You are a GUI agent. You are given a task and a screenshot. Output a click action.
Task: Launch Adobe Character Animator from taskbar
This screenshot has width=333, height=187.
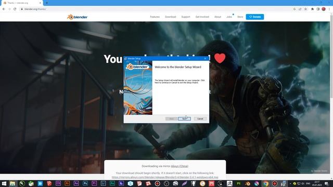click(x=58, y=183)
